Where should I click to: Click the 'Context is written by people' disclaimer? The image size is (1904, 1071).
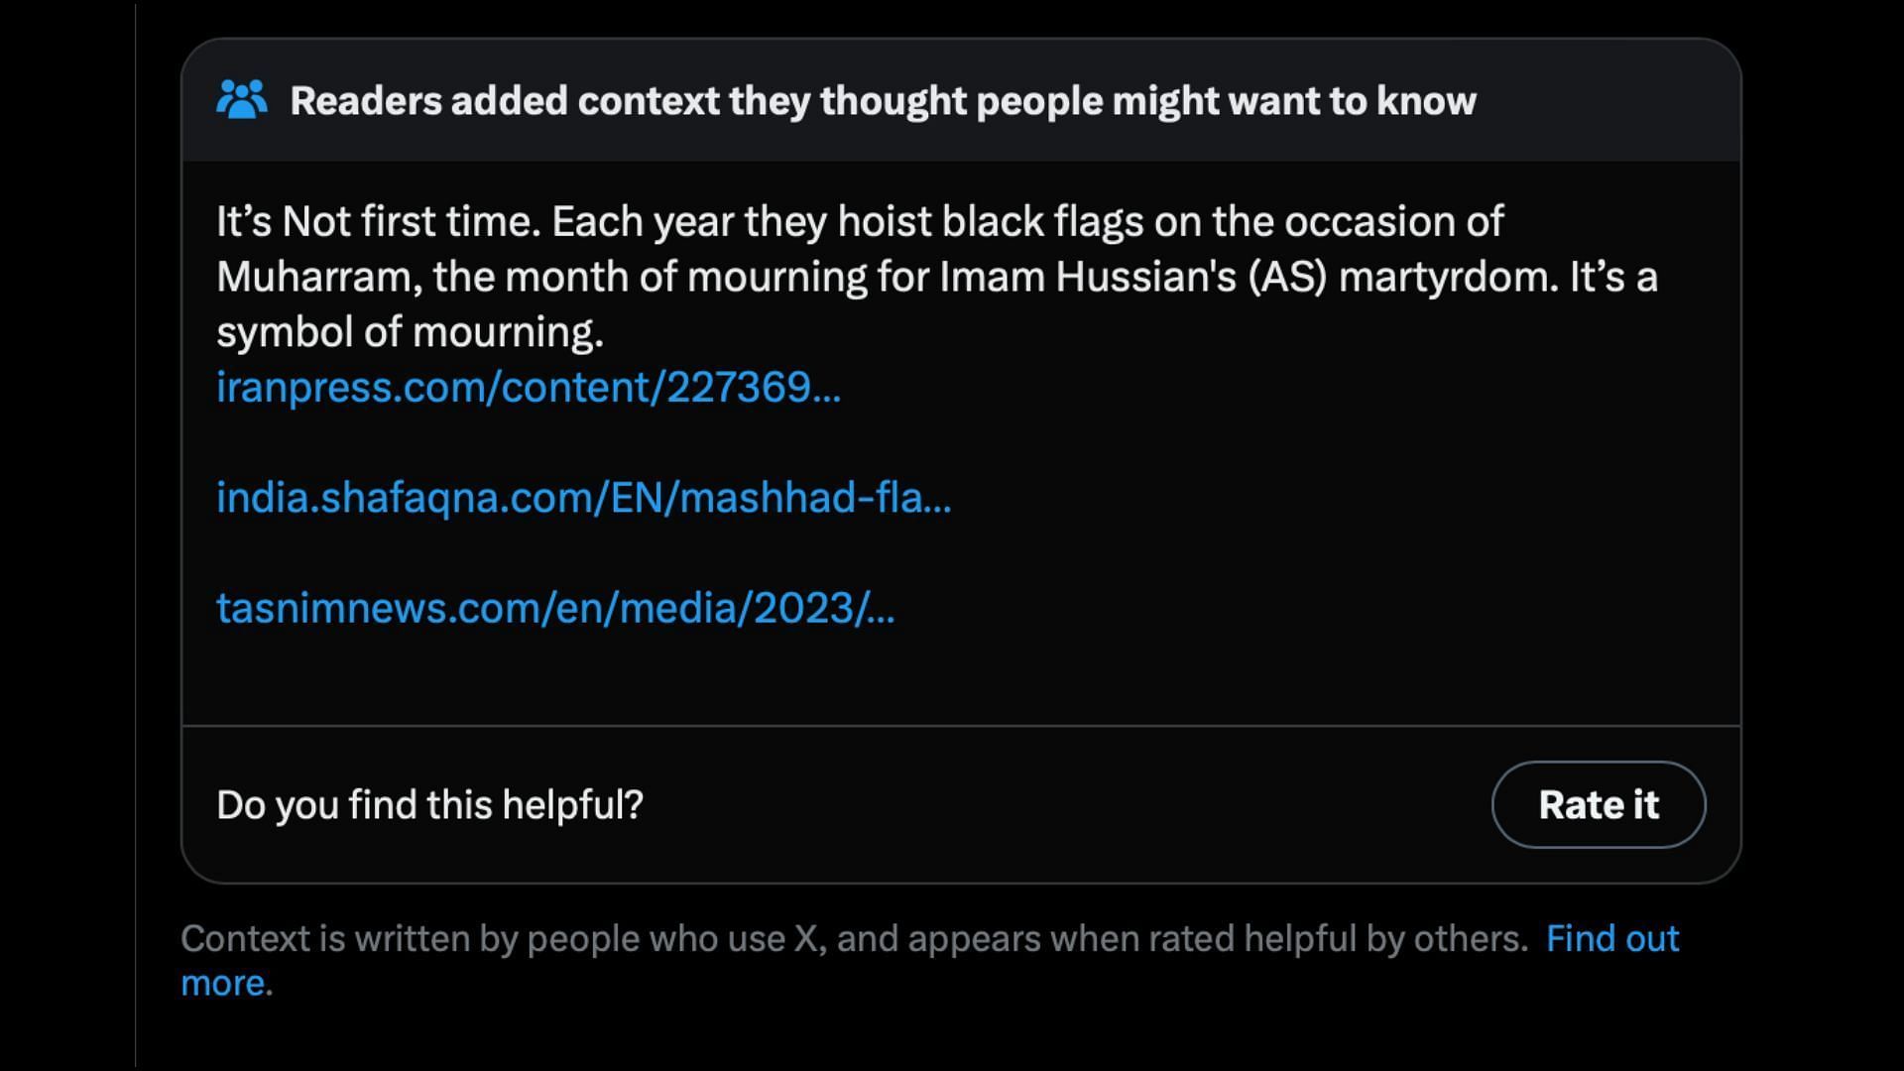854,938
